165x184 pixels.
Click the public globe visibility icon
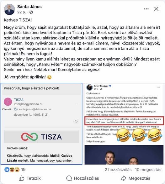click(31, 12)
